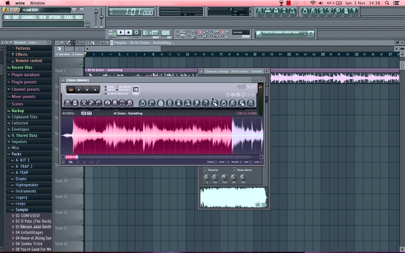The image size is (405, 253).
Task: Click the main transport record button
Action: pos(136,33)
